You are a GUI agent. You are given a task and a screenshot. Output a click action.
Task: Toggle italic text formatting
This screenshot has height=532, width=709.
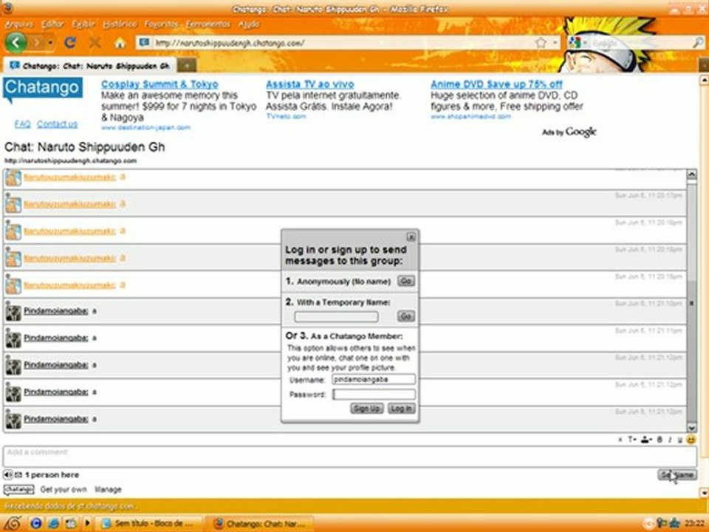[x=670, y=439]
